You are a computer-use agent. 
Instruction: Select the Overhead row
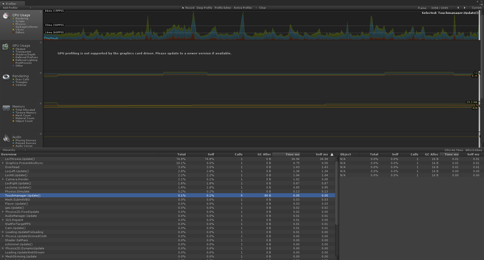click(x=167, y=167)
